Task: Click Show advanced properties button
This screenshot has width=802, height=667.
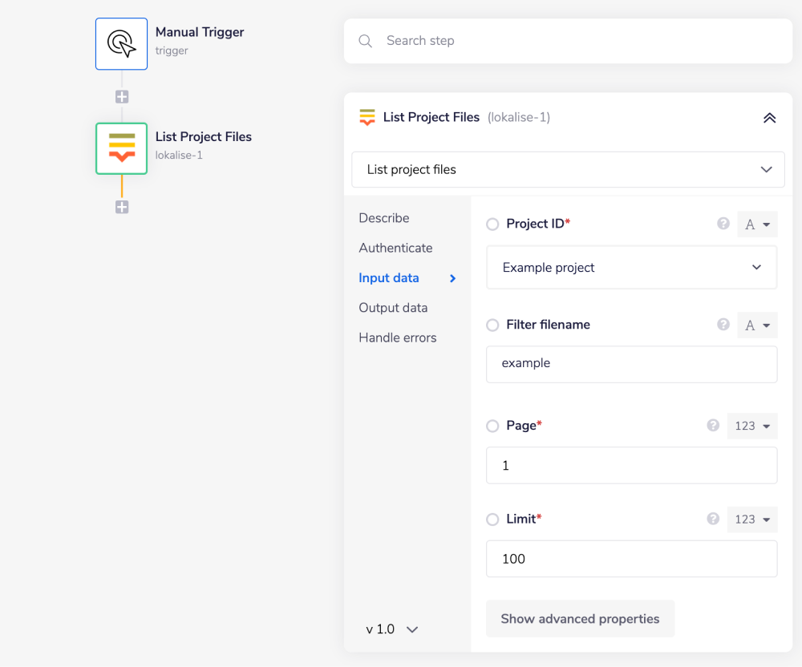Action: (x=580, y=619)
